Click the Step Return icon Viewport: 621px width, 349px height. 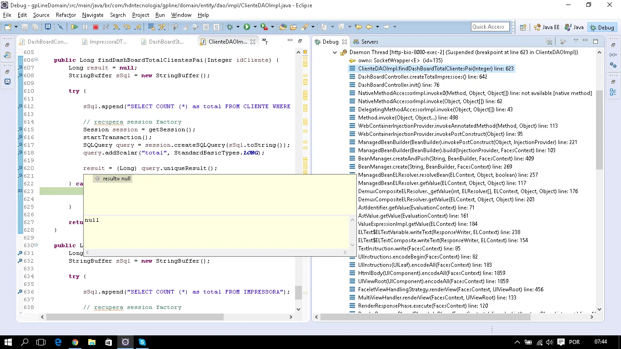click(137, 27)
